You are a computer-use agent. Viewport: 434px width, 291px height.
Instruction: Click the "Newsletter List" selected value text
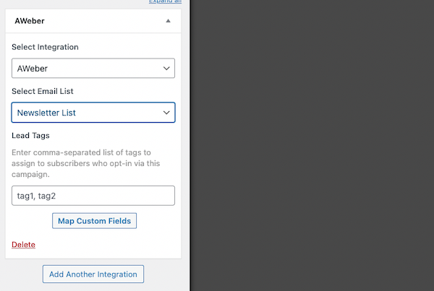click(x=46, y=113)
